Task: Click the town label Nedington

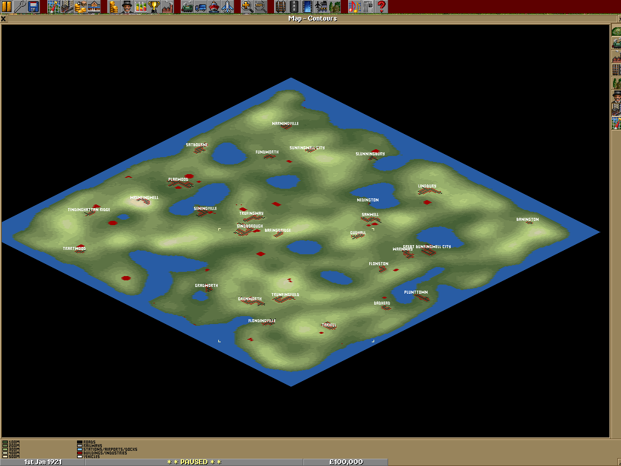Action: pos(368,200)
